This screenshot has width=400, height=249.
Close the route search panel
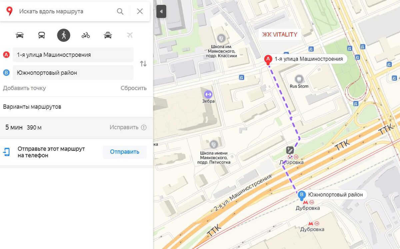click(x=140, y=11)
